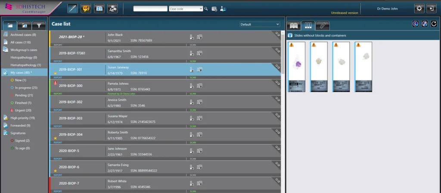Open the settings gear icon
441x193 pixels.
pyautogui.click(x=419, y=9)
